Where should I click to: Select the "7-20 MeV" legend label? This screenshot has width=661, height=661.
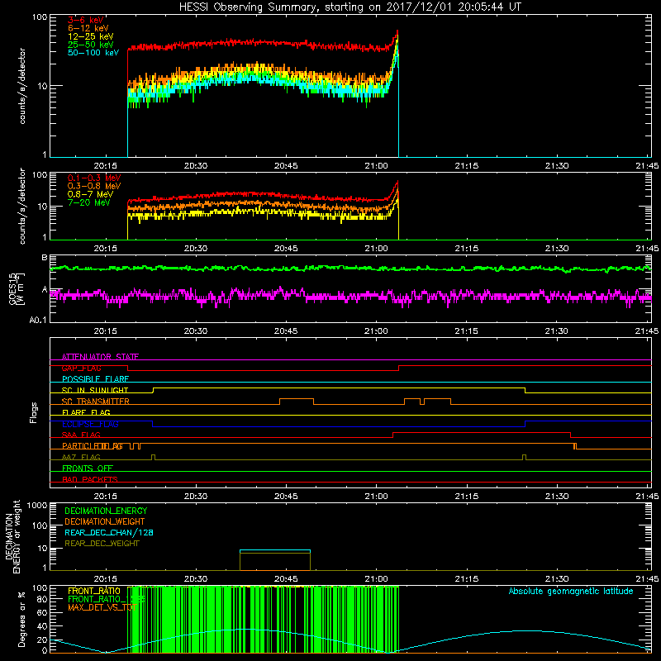click(x=88, y=202)
